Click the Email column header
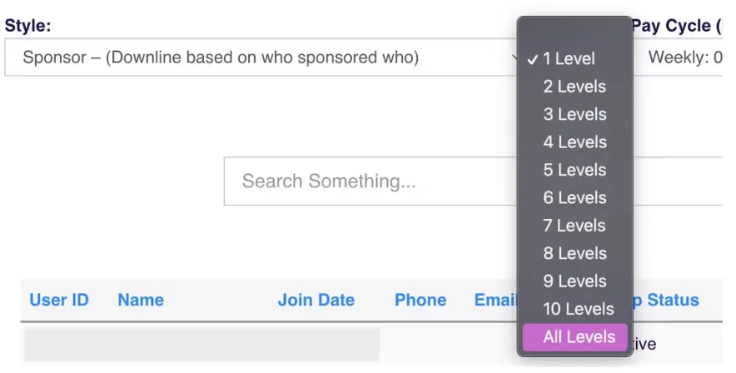This screenshot has width=736, height=373. (495, 301)
